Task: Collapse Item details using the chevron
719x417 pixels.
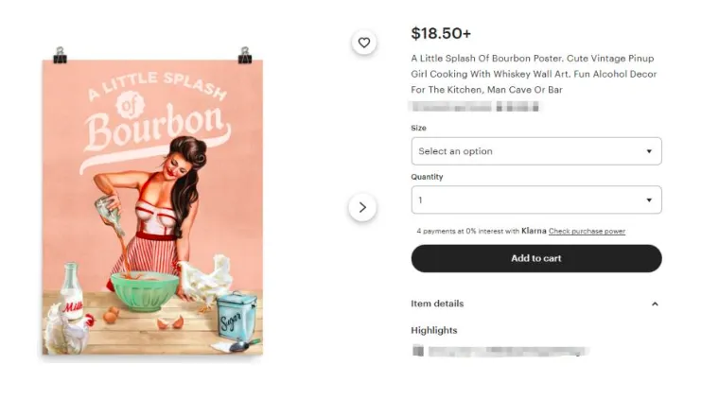Action: pyautogui.click(x=655, y=304)
